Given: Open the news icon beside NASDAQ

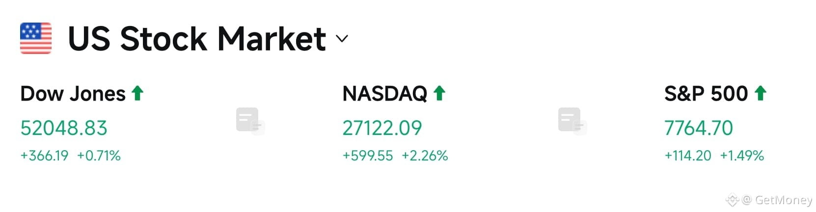Looking at the screenshot, I should click(572, 121).
